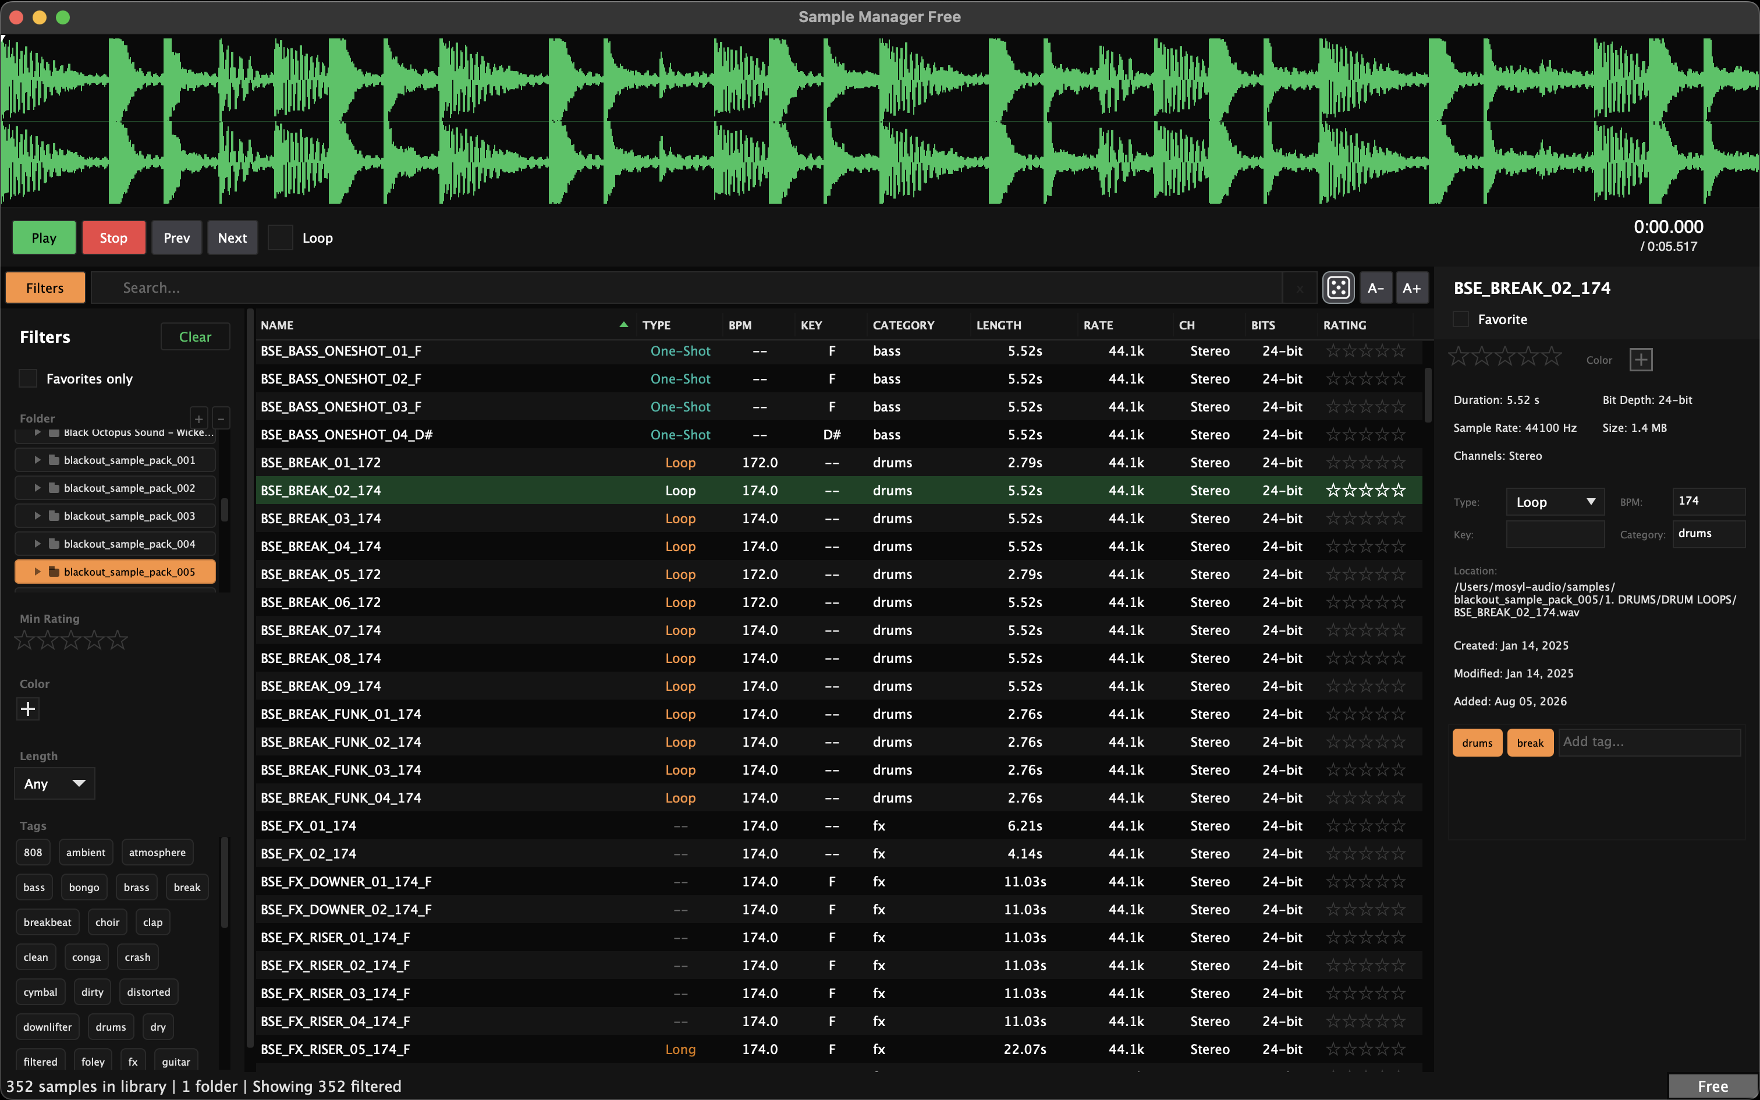The height and width of the screenshot is (1100, 1760).
Task: Toggle the Filters panel button
Action: point(45,288)
